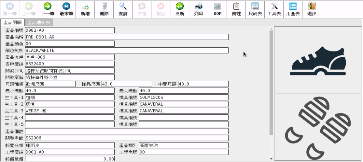Open the query search (查詢)

pos(123,9)
